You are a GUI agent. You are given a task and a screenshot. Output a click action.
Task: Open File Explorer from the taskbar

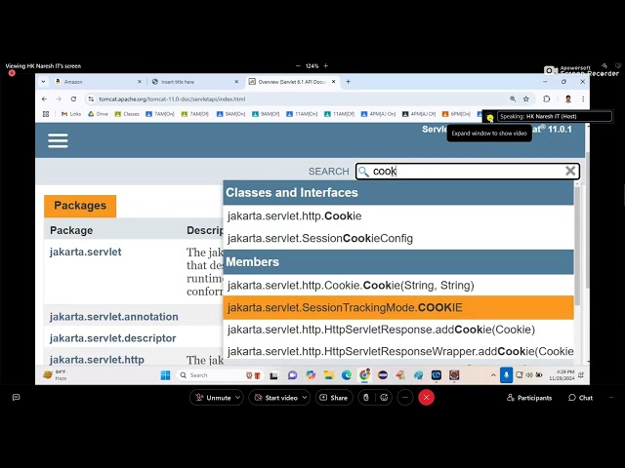click(328, 374)
